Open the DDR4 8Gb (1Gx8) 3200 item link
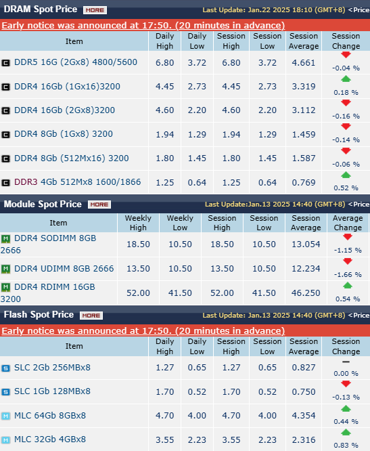This screenshot has width=370, height=451. coord(64,134)
